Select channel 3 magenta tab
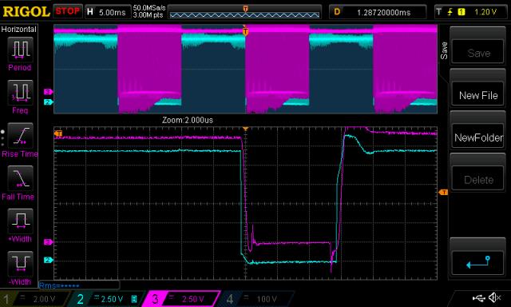511x307 pixels. (x=181, y=299)
